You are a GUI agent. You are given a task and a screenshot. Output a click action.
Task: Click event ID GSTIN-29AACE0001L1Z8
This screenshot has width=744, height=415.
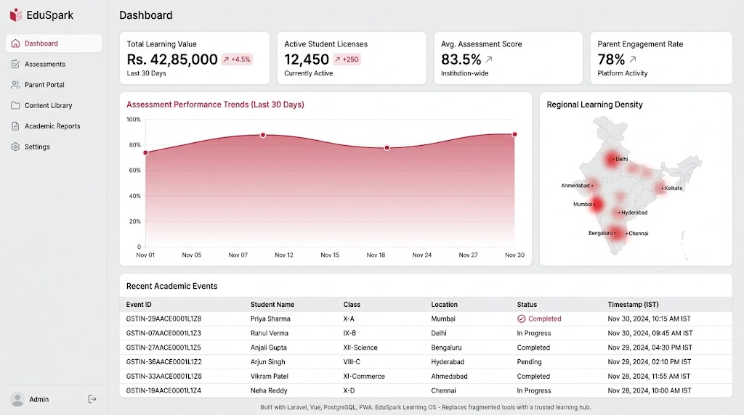coord(163,319)
